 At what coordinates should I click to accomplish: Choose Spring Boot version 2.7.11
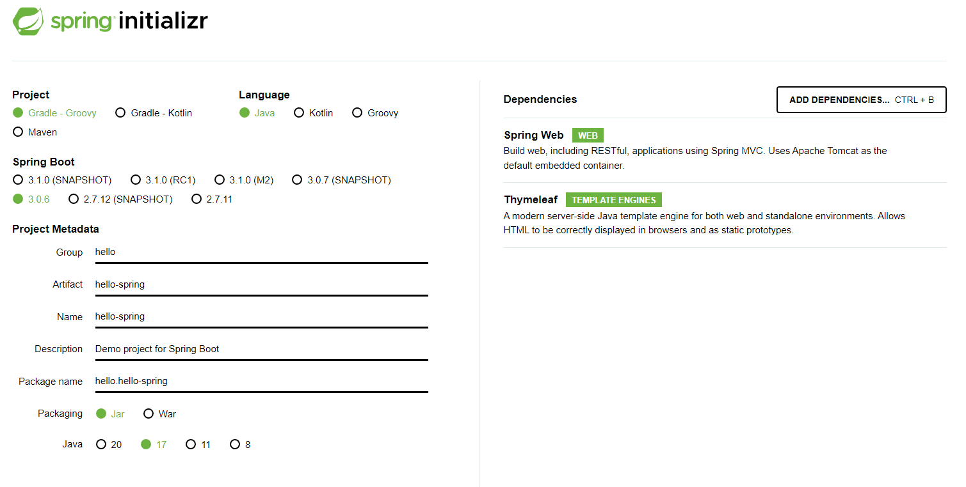pyautogui.click(x=212, y=199)
